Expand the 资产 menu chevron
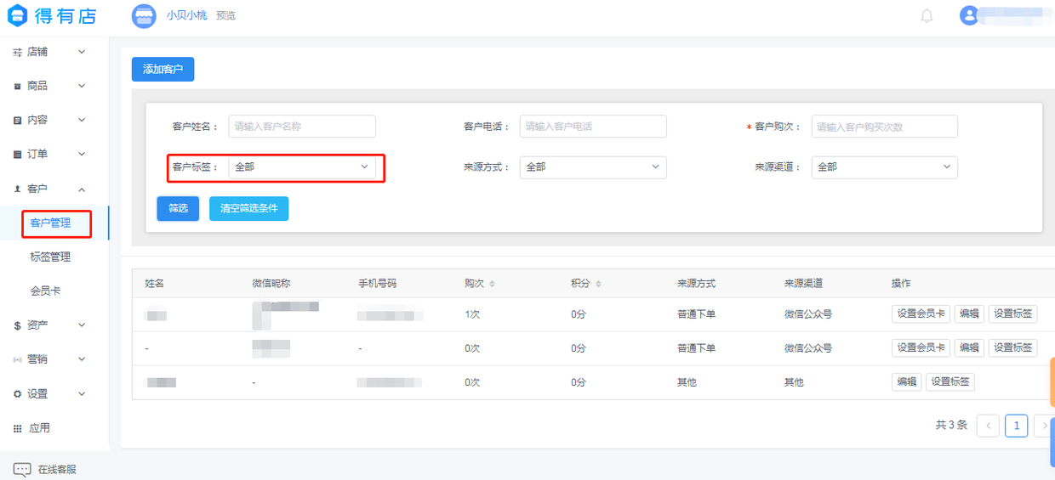 click(82, 325)
